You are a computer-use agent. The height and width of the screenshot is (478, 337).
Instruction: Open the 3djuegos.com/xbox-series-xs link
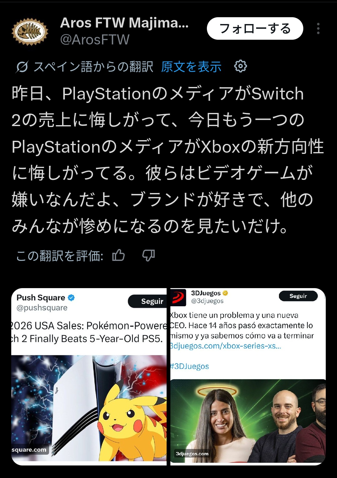click(x=225, y=346)
